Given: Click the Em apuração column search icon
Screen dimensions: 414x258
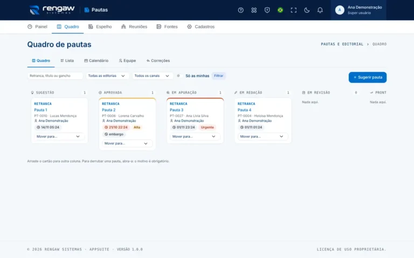Looking at the screenshot, I should pyautogui.click(x=168, y=92).
